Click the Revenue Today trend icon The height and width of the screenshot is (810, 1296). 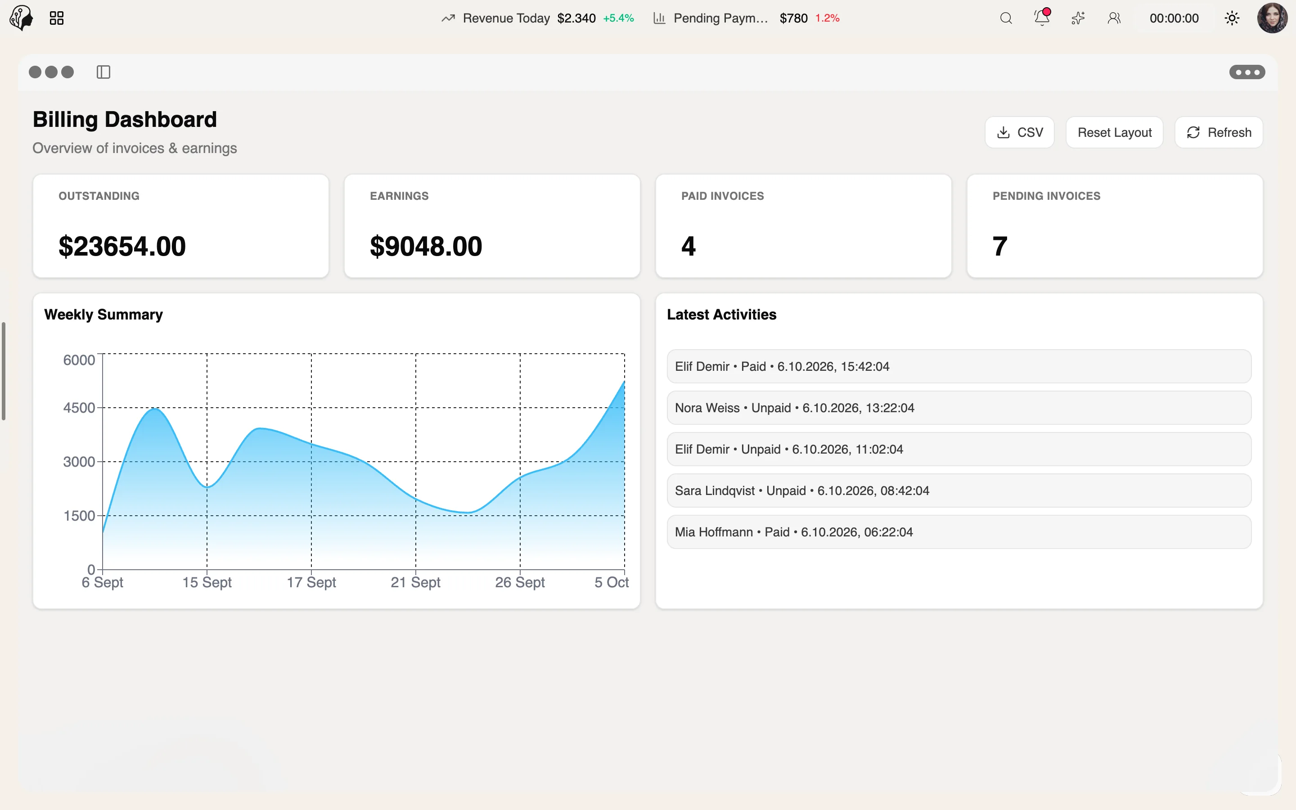[448, 18]
